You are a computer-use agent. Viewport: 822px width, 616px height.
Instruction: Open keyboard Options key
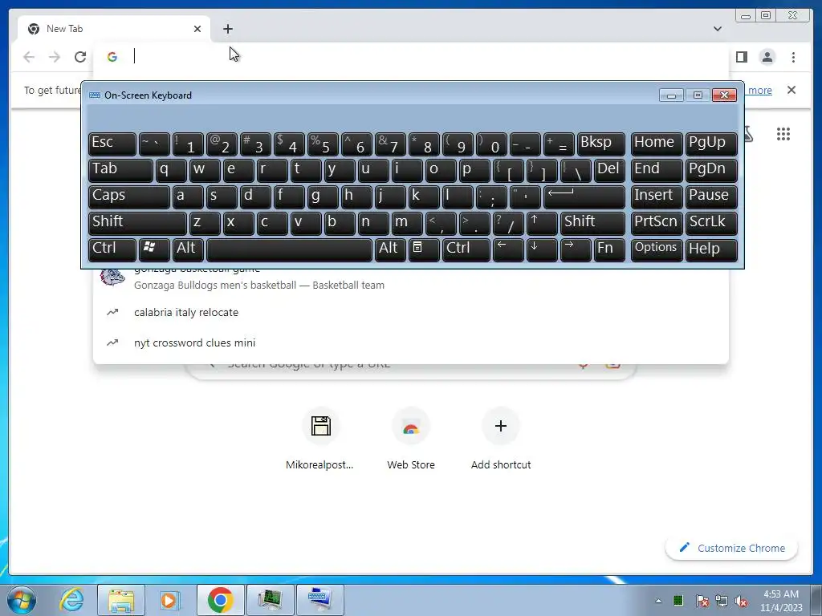click(657, 250)
